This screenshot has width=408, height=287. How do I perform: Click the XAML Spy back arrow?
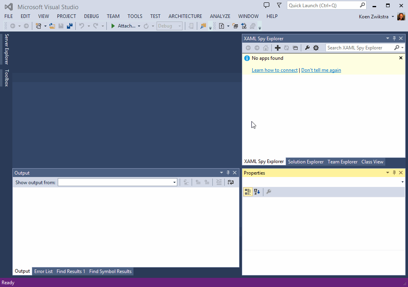[x=248, y=48]
